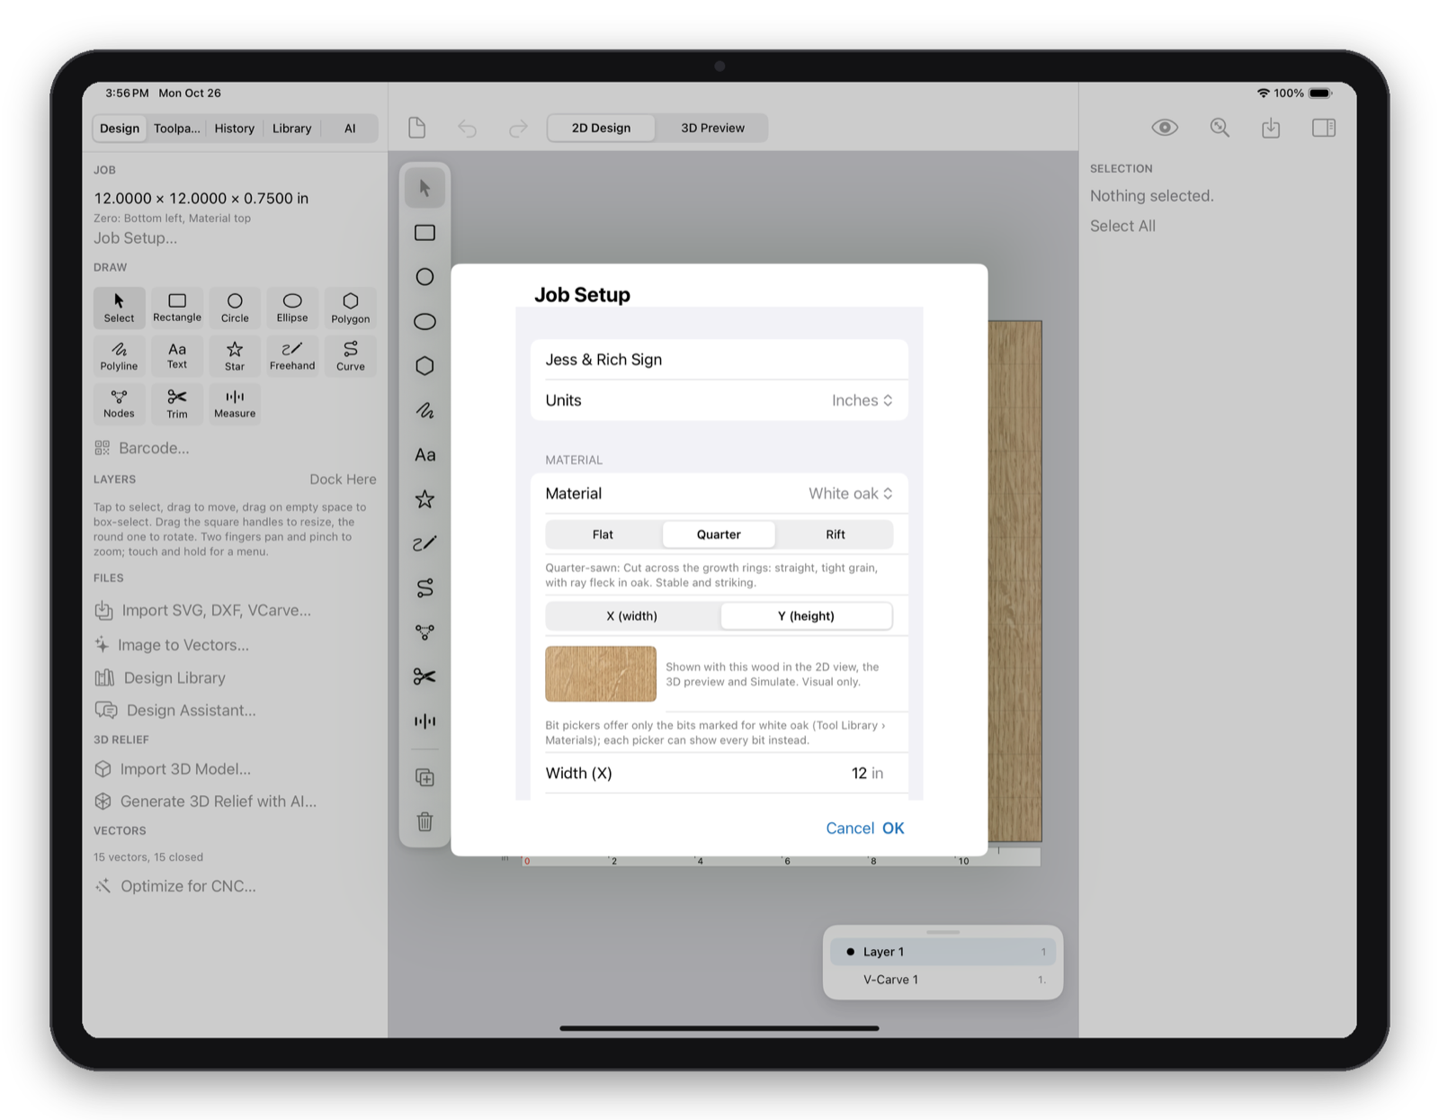This screenshot has width=1439, height=1120.
Task: Create a new document with the page icon
Action: 416,128
